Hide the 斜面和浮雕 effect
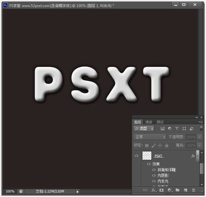The height and width of the screenshot is (197, 206). 154,170
